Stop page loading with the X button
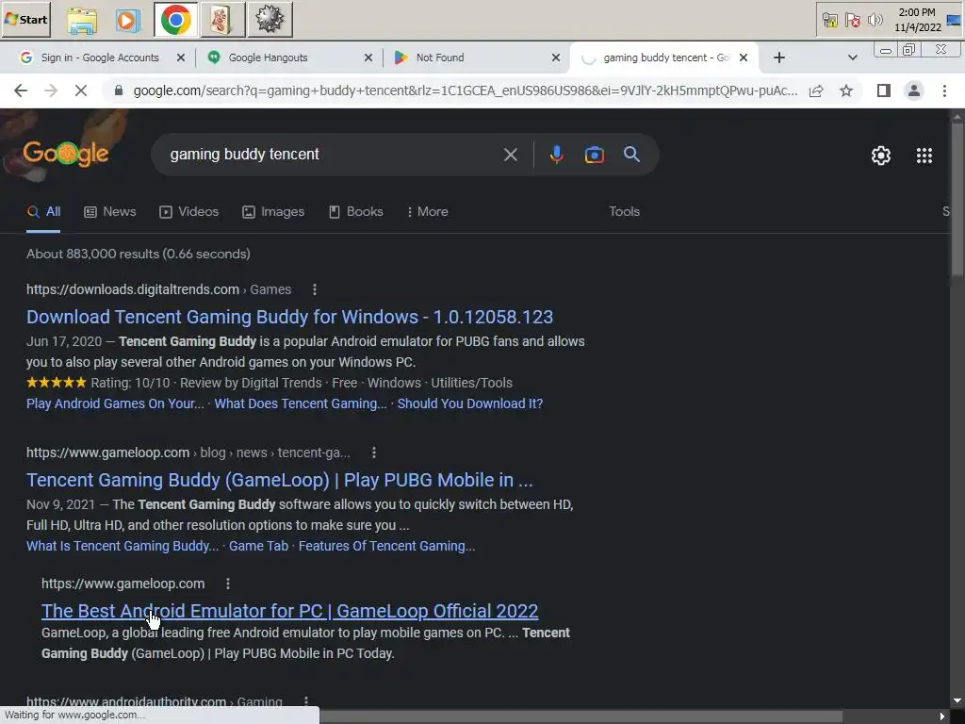This screenshot has height=724, width=965. [x=81, y=91]
